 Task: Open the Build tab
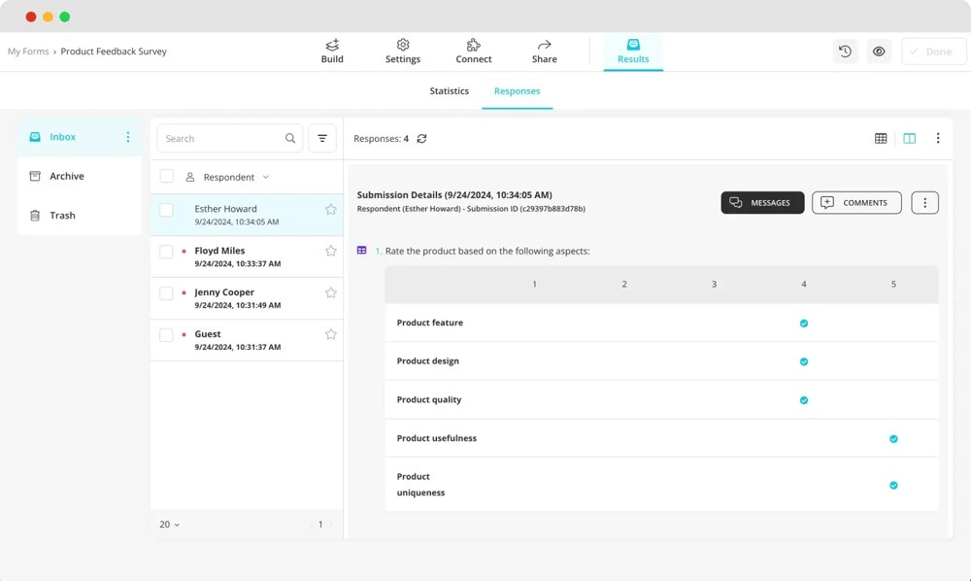tap(332, 51)
